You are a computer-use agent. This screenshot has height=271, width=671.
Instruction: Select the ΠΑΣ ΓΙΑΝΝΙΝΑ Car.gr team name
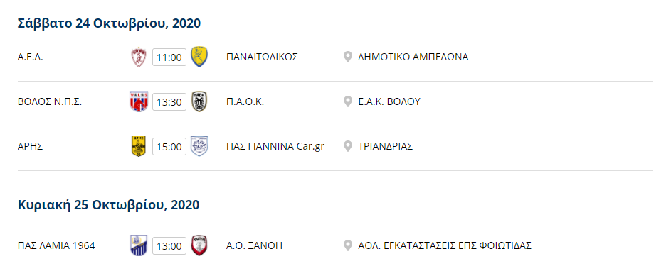(275, 146)
